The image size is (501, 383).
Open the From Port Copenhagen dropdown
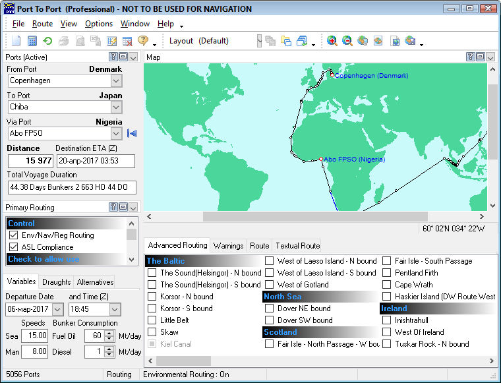click(x=116, y=80)
